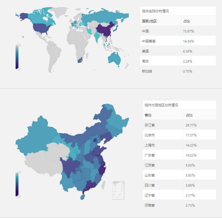Click the 河南省 row label

click(x=150, y=206)
